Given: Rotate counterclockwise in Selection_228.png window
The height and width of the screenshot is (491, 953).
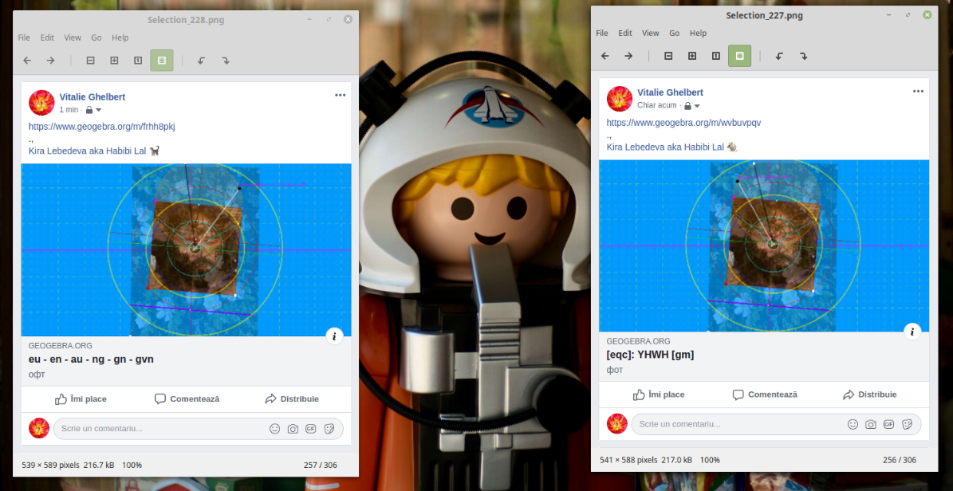Looking at the screenshot, I should tap(201, 60).
